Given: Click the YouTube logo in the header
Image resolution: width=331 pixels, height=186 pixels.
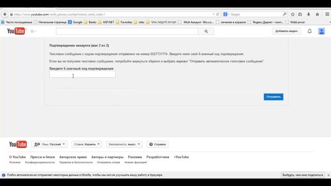Looking at the screenshot, I should pos(16,31).
